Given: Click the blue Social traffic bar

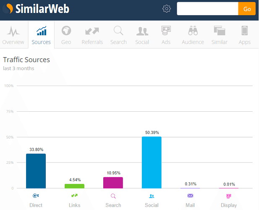Looking at the screenshot, I should point(152,163).
